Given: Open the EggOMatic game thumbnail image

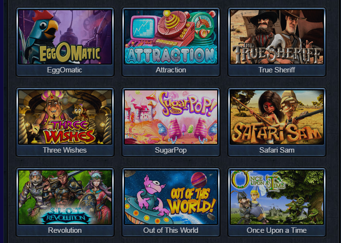Looking at the screenshot, I should [65, 37].
